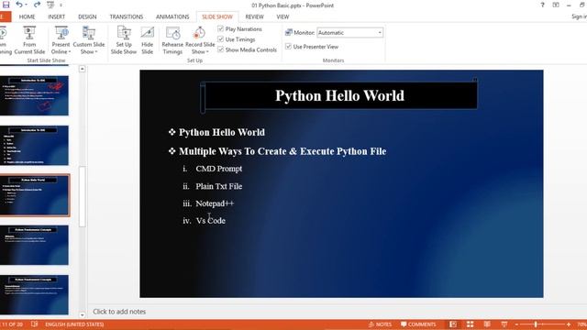Open Set Up Slide Show dialog
This screenshot has width=587, height=330.
coord(124,40)
